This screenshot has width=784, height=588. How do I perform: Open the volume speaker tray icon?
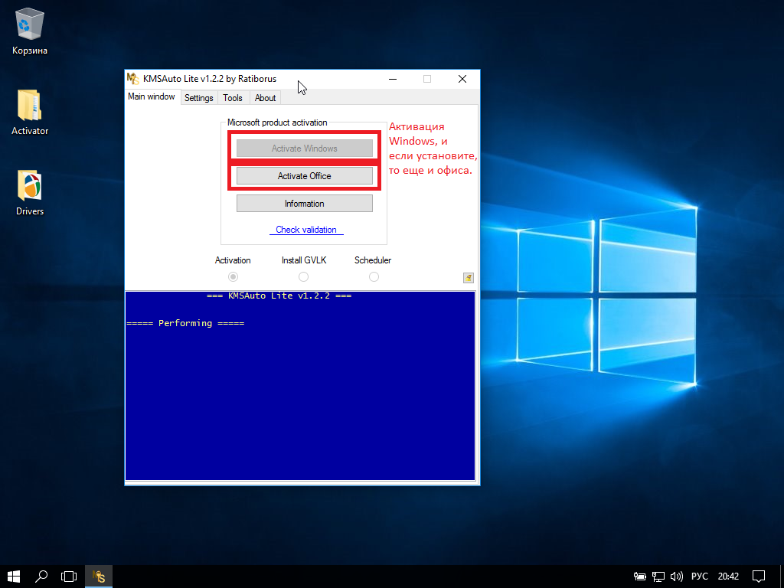tap(677, 577)
